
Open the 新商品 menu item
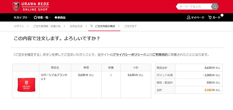pyautogui.click(x=60, y=17)
